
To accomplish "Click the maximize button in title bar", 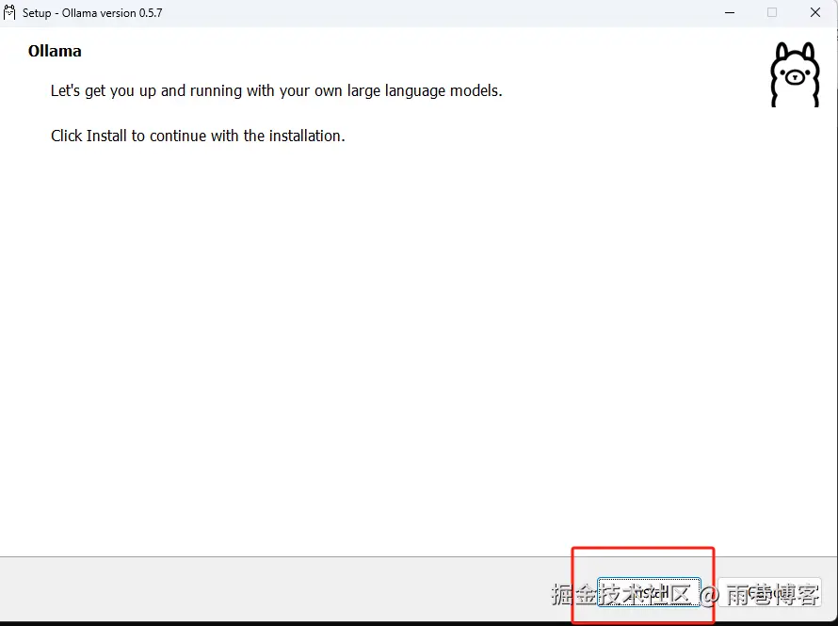I will tap(772, 12).
